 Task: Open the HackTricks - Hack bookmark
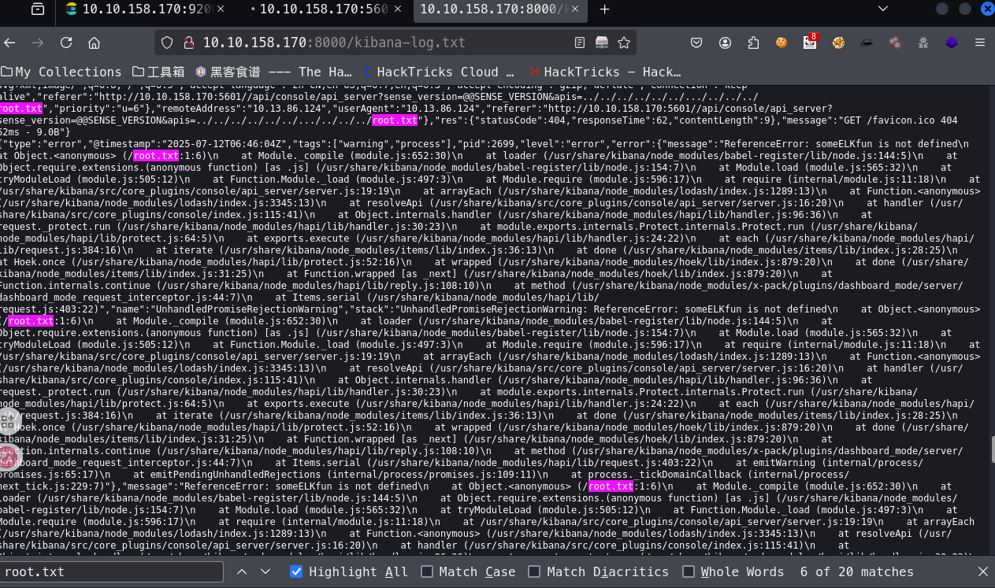click(605, 72)
